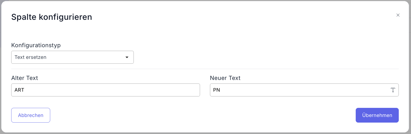
Task: Click the gap between the two text fields
Action: tap(205, 90)
